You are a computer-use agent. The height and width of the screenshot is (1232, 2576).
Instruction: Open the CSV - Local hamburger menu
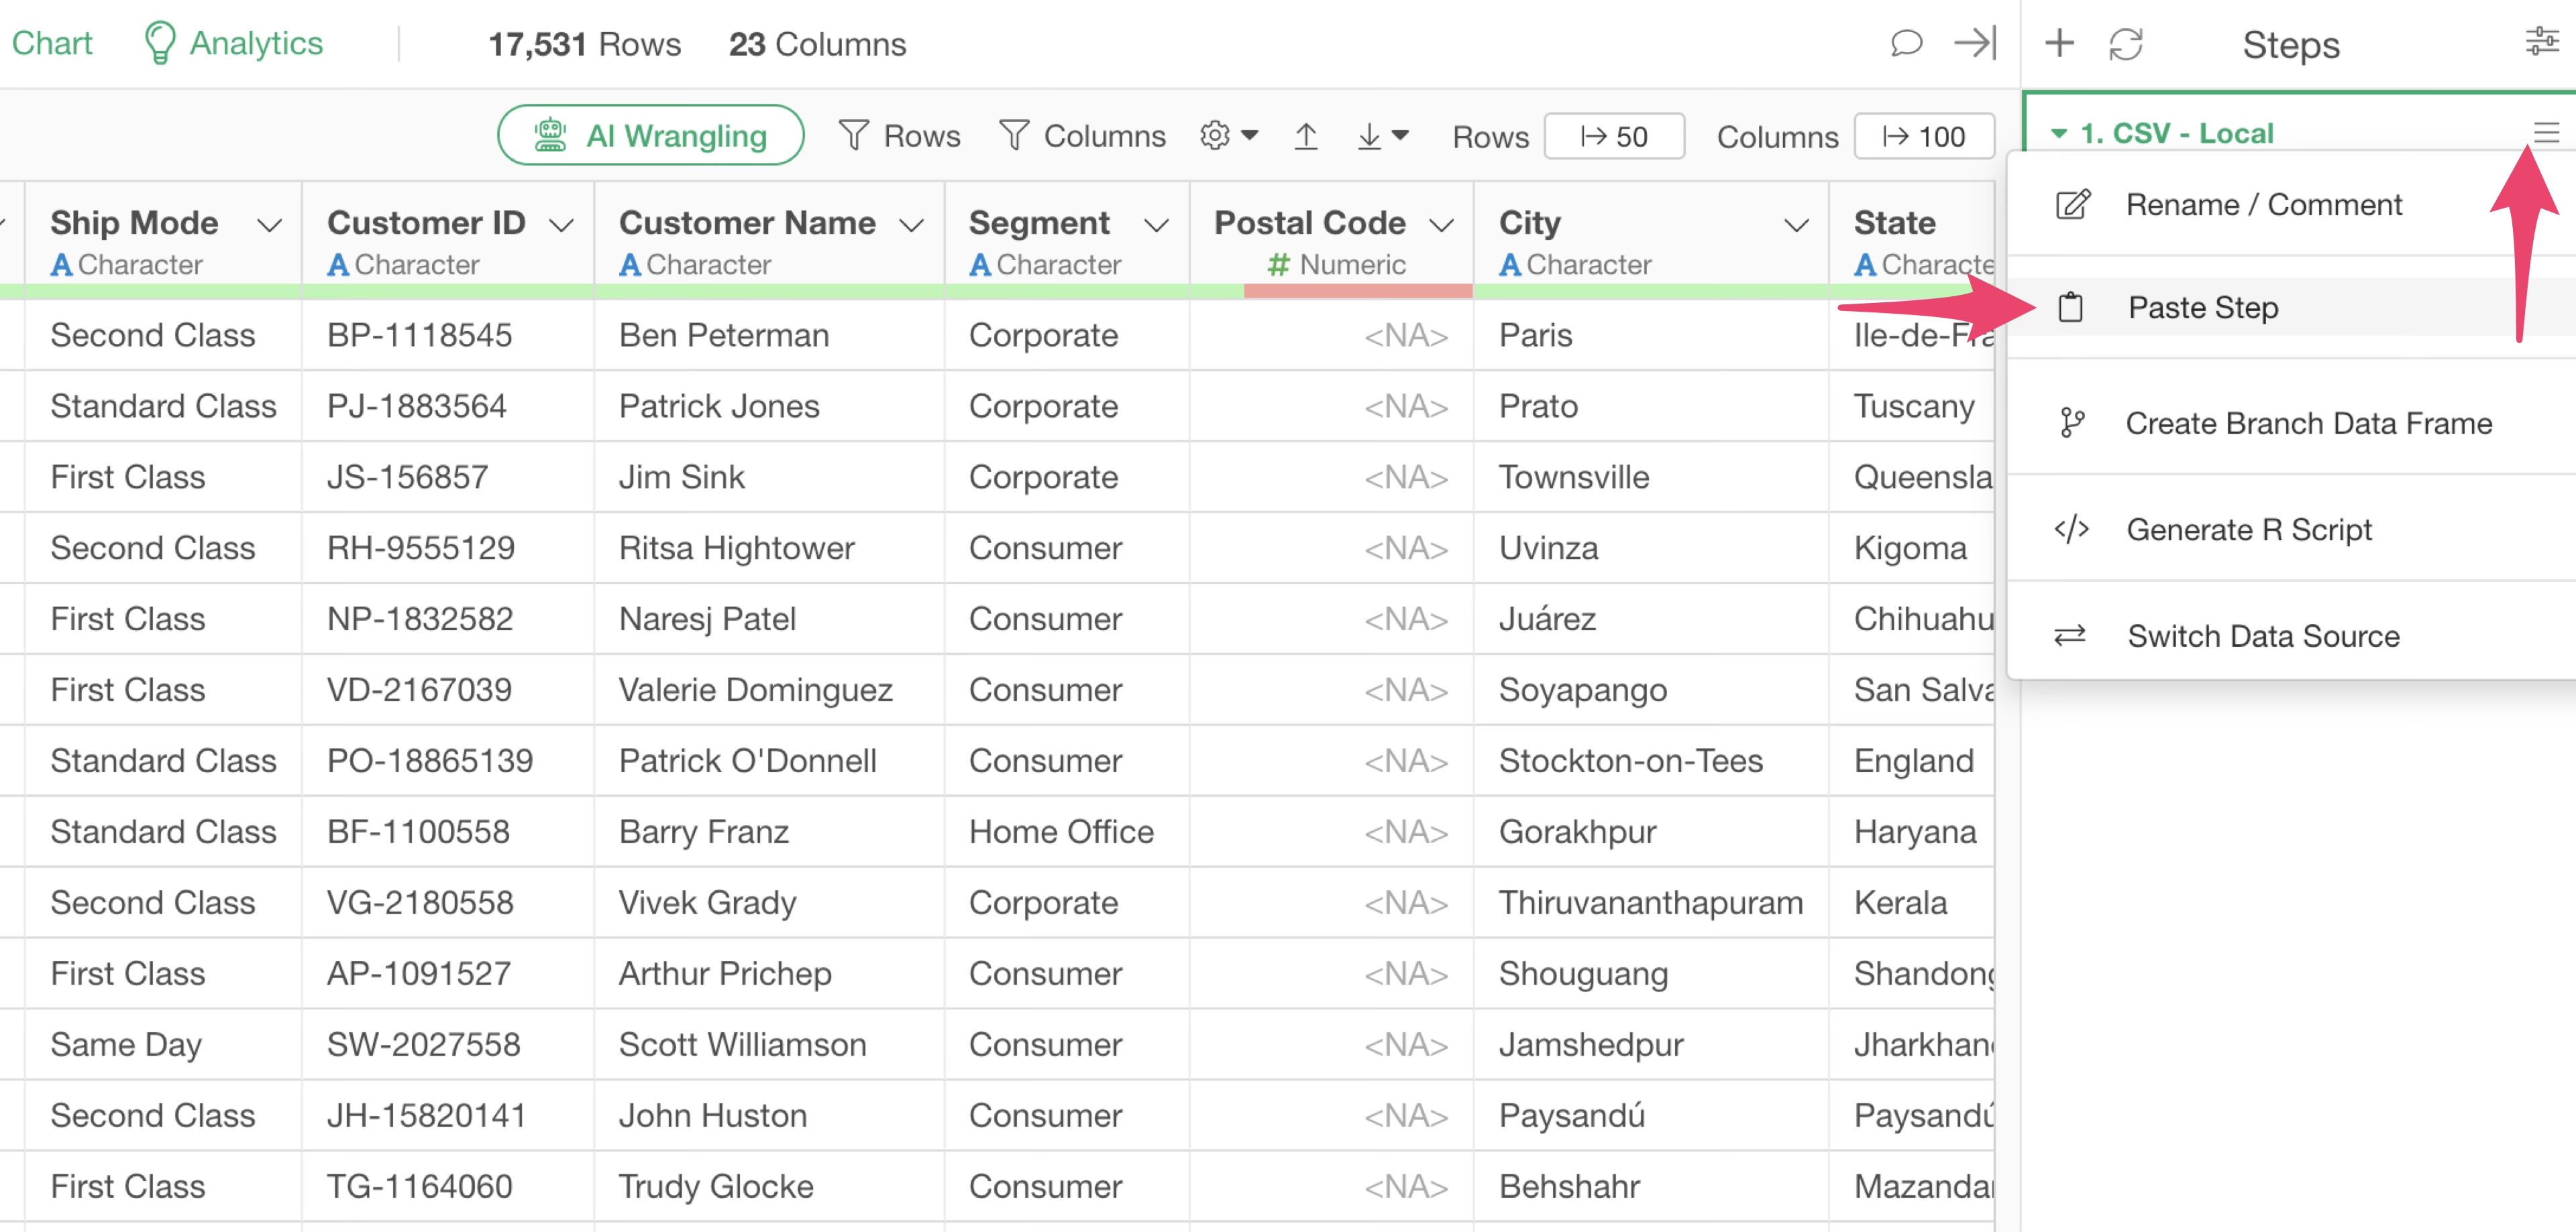[x=2545, y=133]
